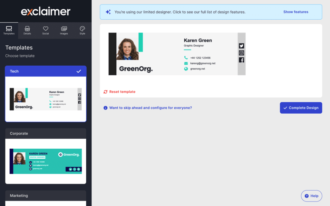Click the Choose template subtitle

[20, 56]
